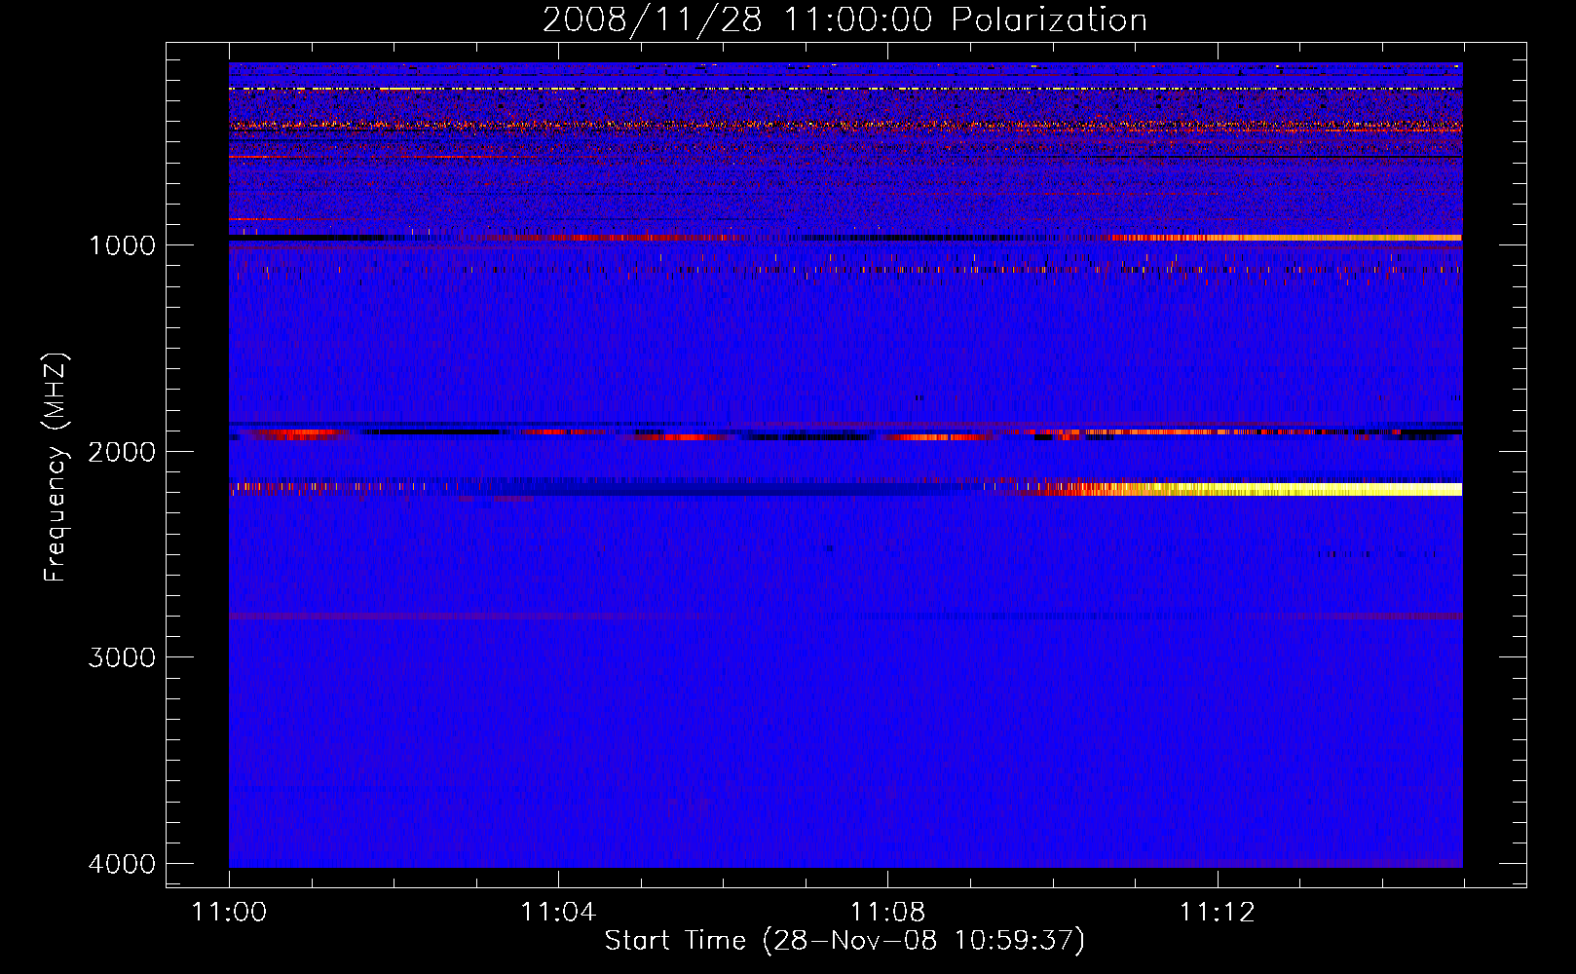Click the 'Start Time (28-Nov-08 10:59:37)' label
1576x974 pixels.
tap(844, 941)
